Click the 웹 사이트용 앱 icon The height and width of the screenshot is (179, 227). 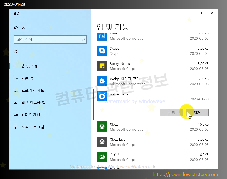click(15, 102)
